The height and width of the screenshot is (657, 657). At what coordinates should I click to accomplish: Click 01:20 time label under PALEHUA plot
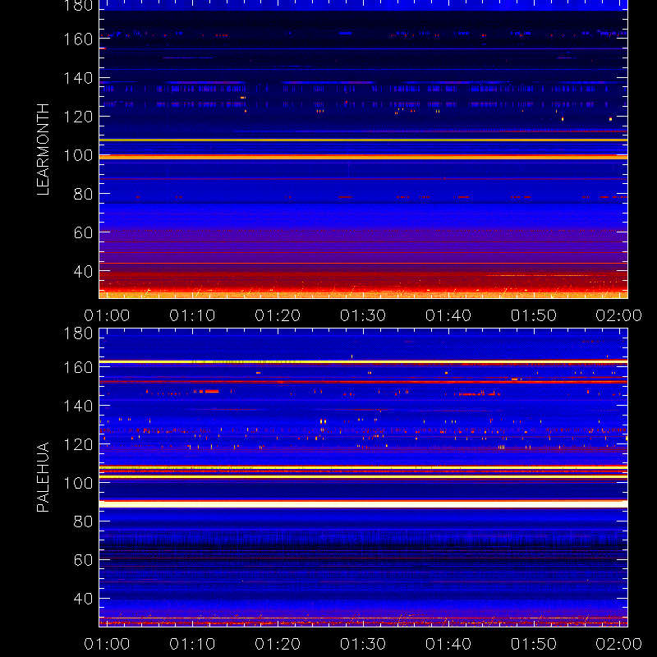pyautogui.click(x=278, y=644)
